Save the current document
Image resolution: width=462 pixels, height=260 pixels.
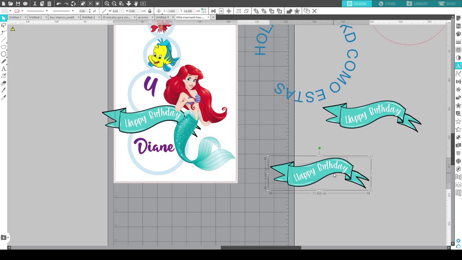18,4
